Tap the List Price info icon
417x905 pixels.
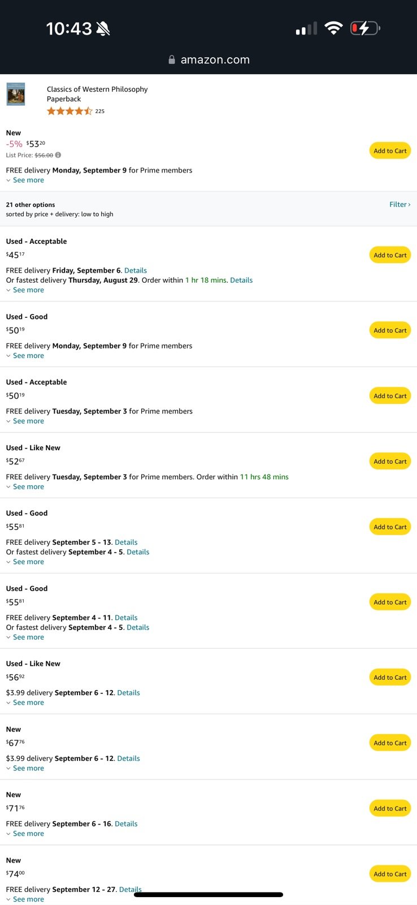coord(58,155)
